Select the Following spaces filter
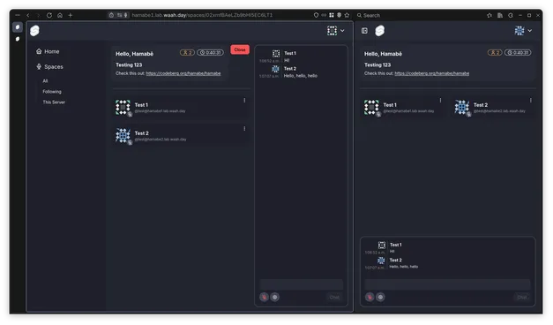The width and height of the screenshot is (553, 325). point(52,92)
